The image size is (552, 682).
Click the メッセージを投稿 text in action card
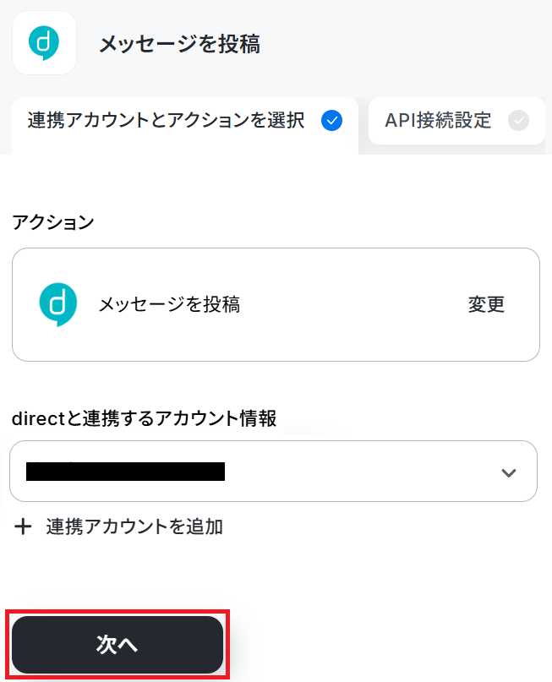tap(169, 304)
